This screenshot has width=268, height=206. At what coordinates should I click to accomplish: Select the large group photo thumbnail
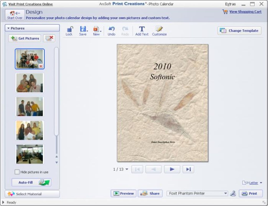click(30, 59)
